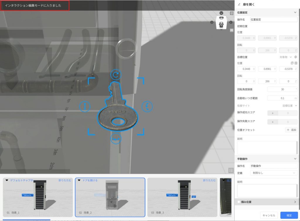Open the 対象物 dropdown for target position

[286, 57]
